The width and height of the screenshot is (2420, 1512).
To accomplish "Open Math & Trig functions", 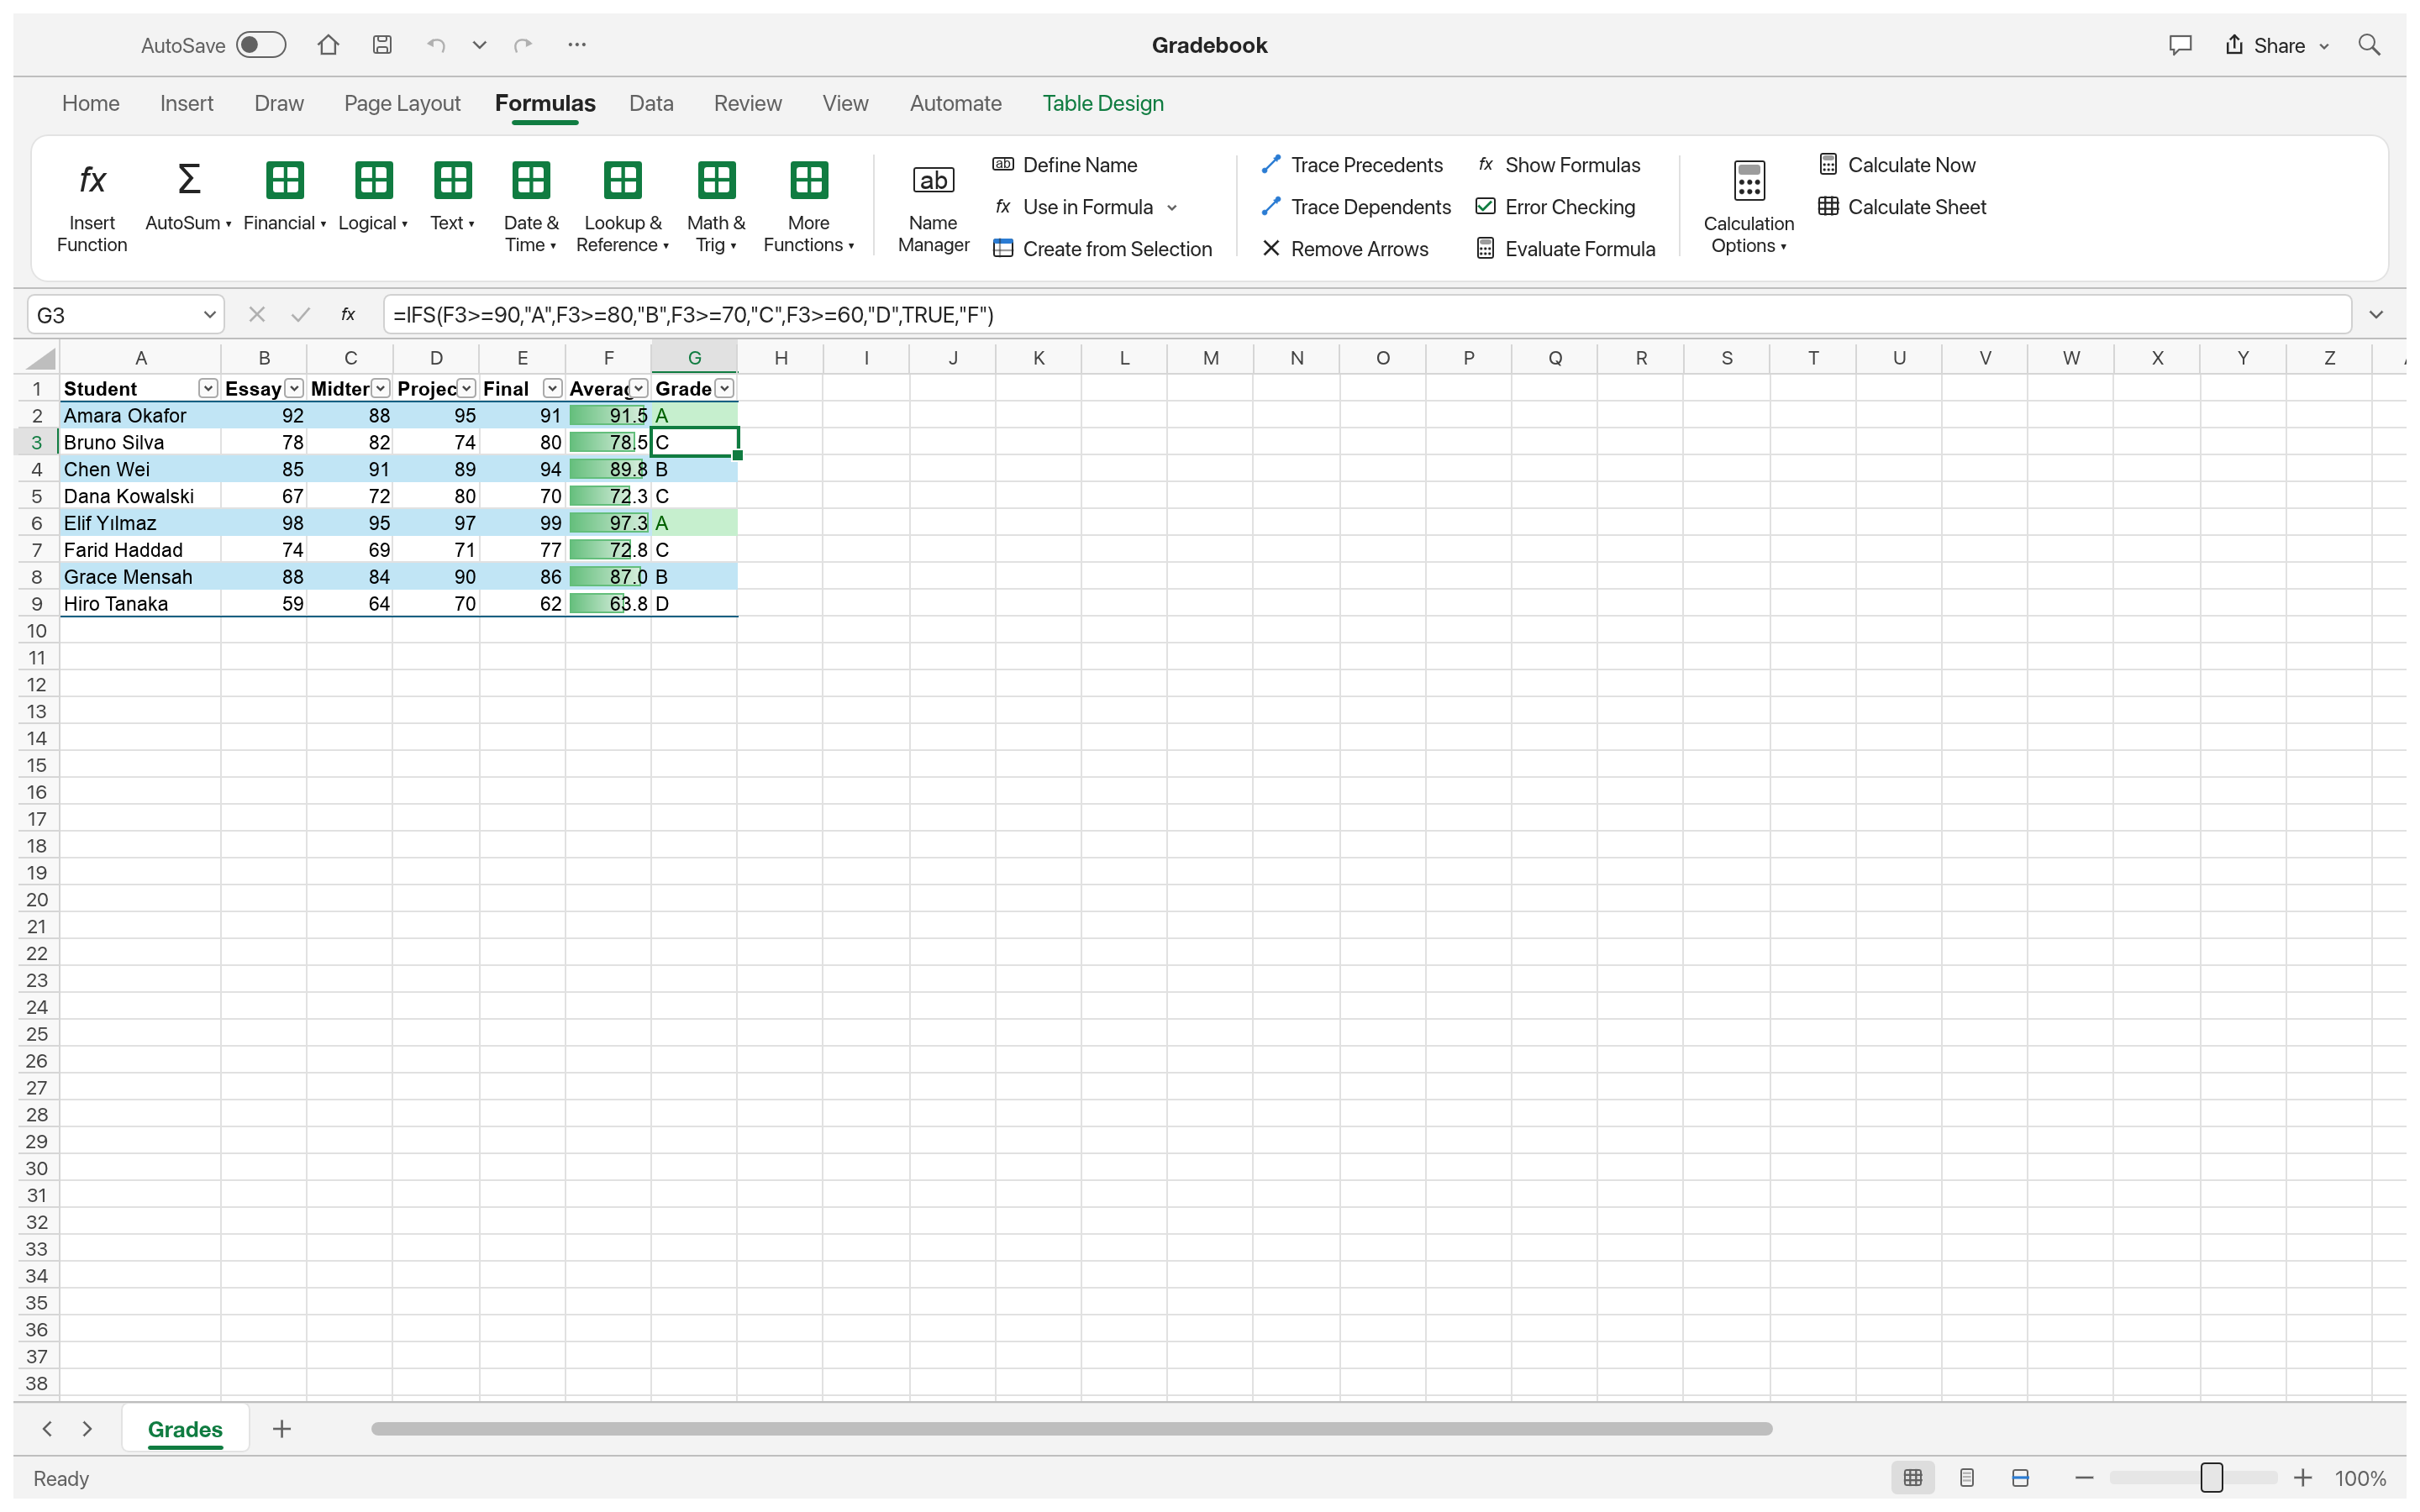I will click(x=716, y=206).
